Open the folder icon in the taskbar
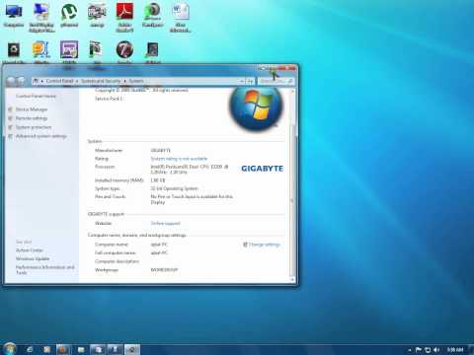The image size is (474, 355). point(81,349)
